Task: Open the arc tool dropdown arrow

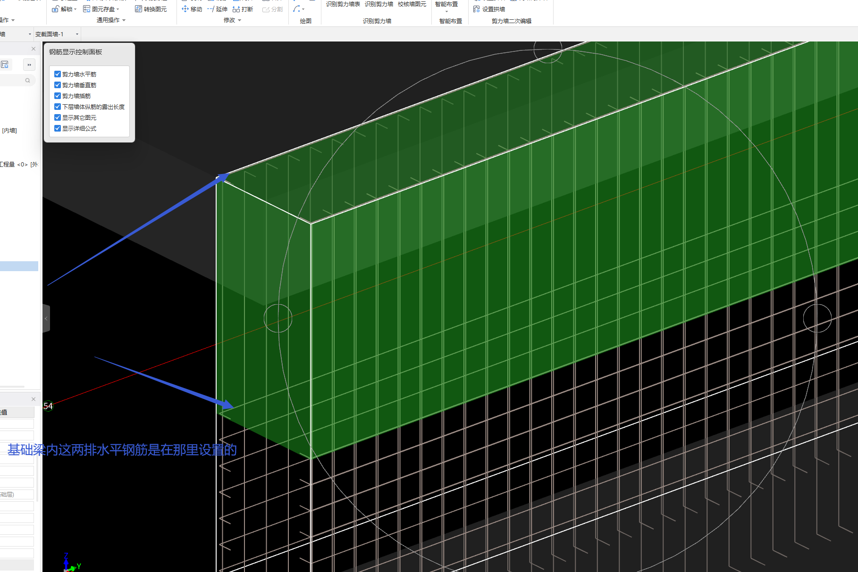Action: [x=303, y=9]
